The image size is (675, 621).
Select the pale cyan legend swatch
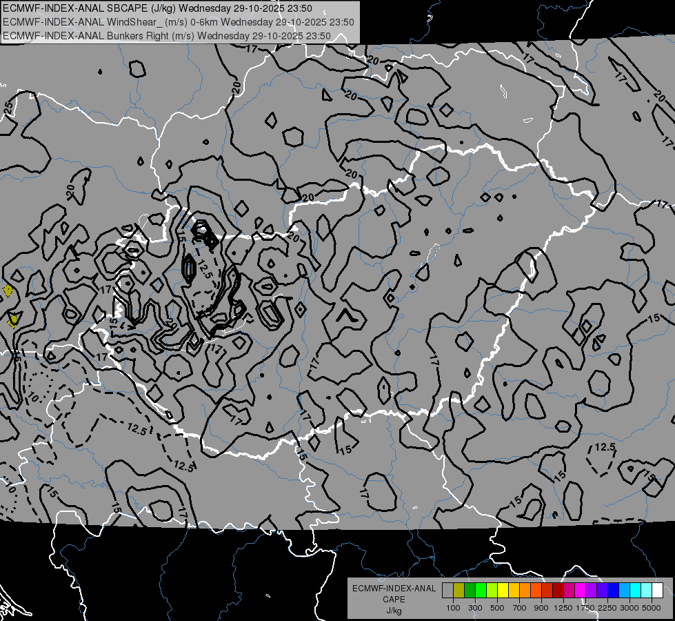[646, 591]
